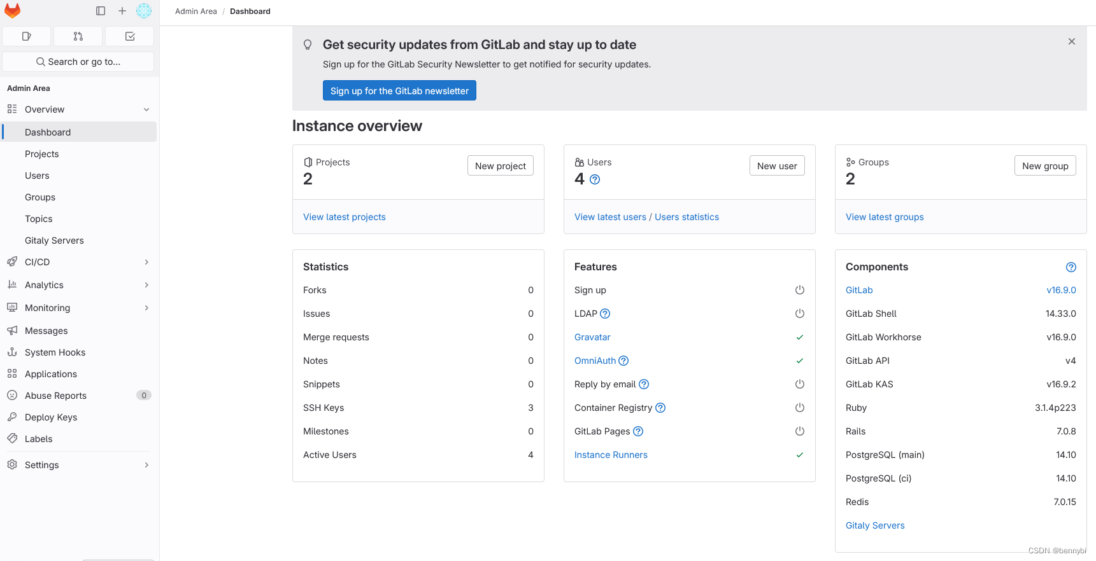Click the Abuse Reports count badge
This screenshot has width=1096, height=561.
pyautogui.click(x=144, y=396)
